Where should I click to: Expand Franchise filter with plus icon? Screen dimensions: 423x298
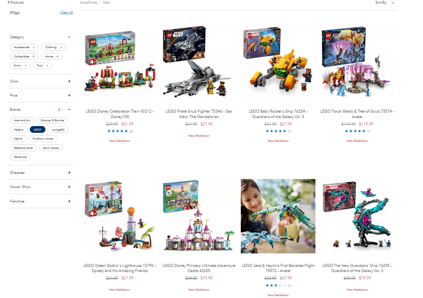tap(69, 201)
